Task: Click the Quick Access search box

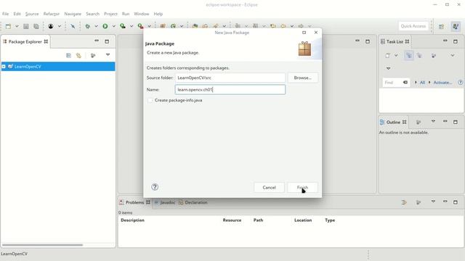Action: click(413, 26)
